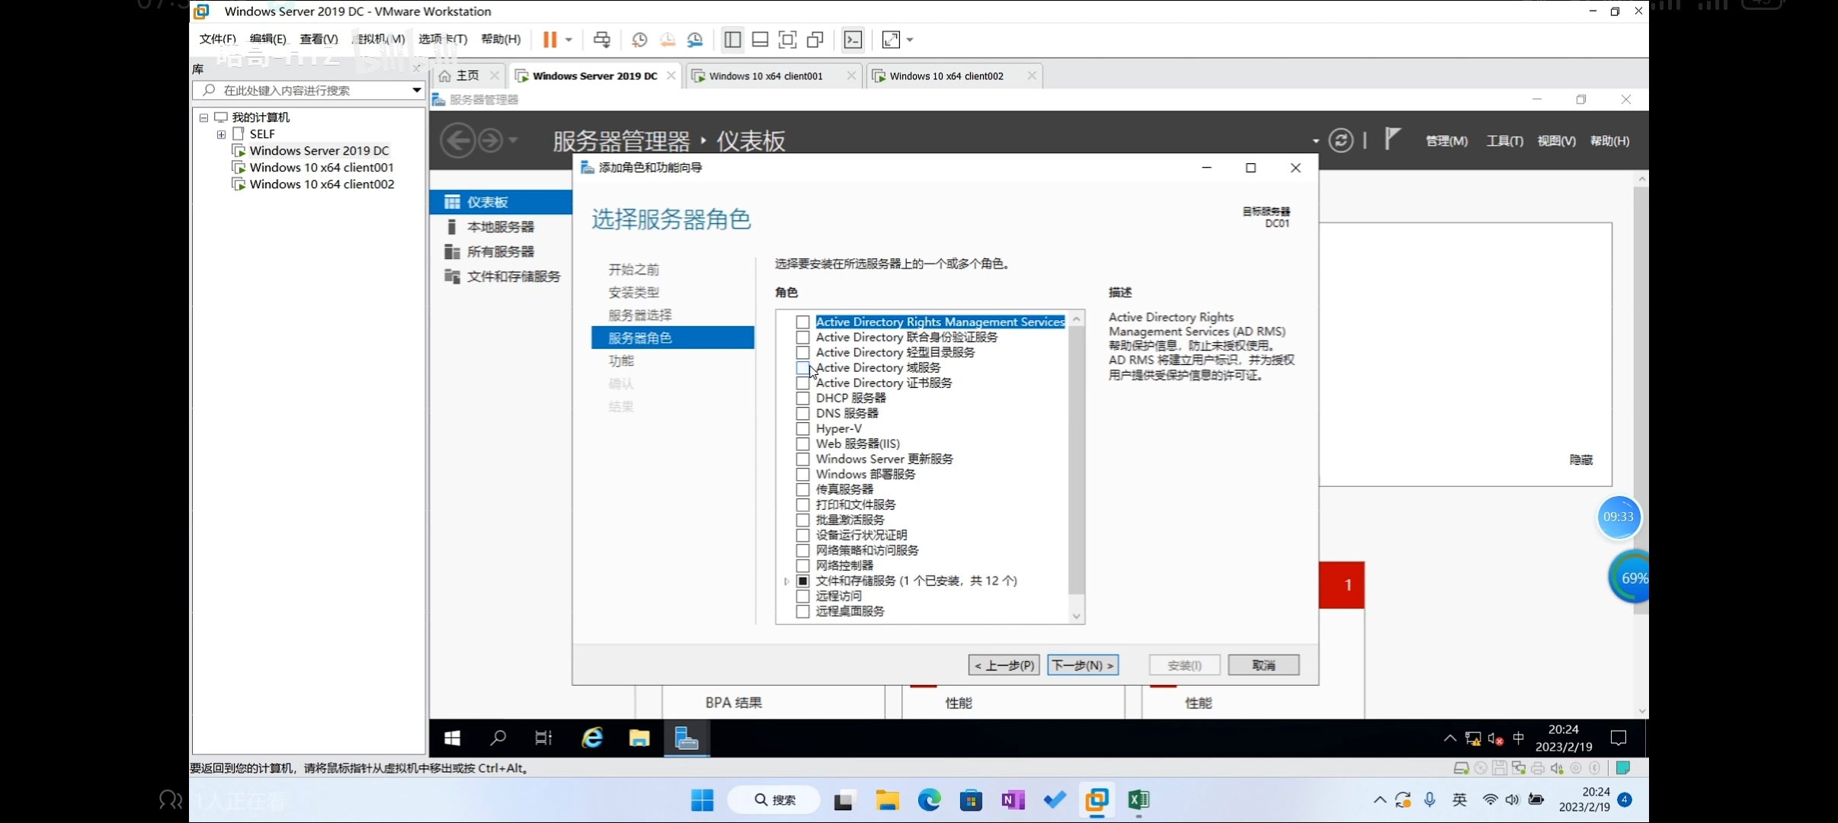Expand 文件和存储服务 role tree
Viewport: 1838px width, 823px height.
pyautogui.click(x=786, y=581)
